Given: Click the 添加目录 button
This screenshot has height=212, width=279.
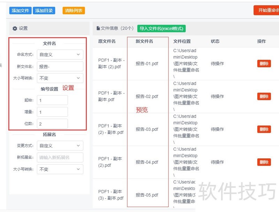Looking at the screenshot, I should 44,10.
